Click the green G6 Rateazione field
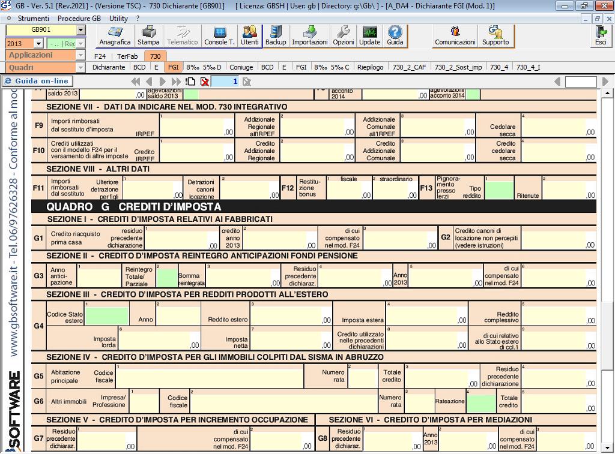615x454 pixels. [481, 404]
